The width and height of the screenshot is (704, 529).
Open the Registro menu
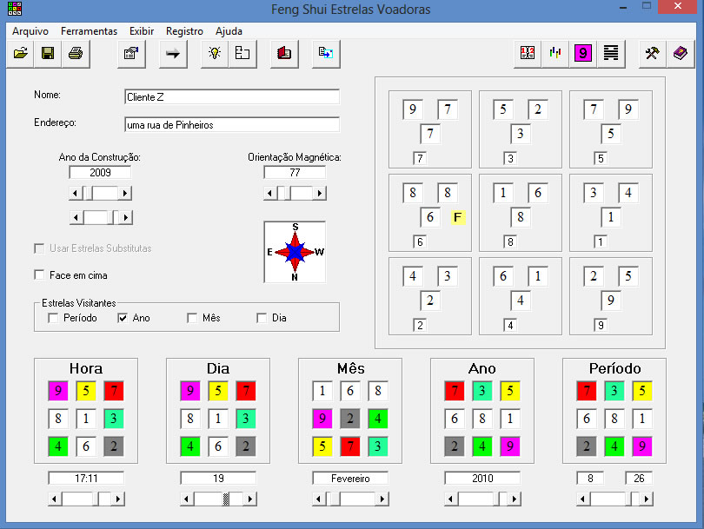pos(184,31)
